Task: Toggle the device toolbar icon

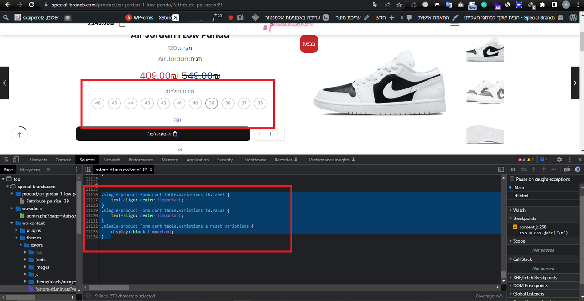Action: (16, 160)
